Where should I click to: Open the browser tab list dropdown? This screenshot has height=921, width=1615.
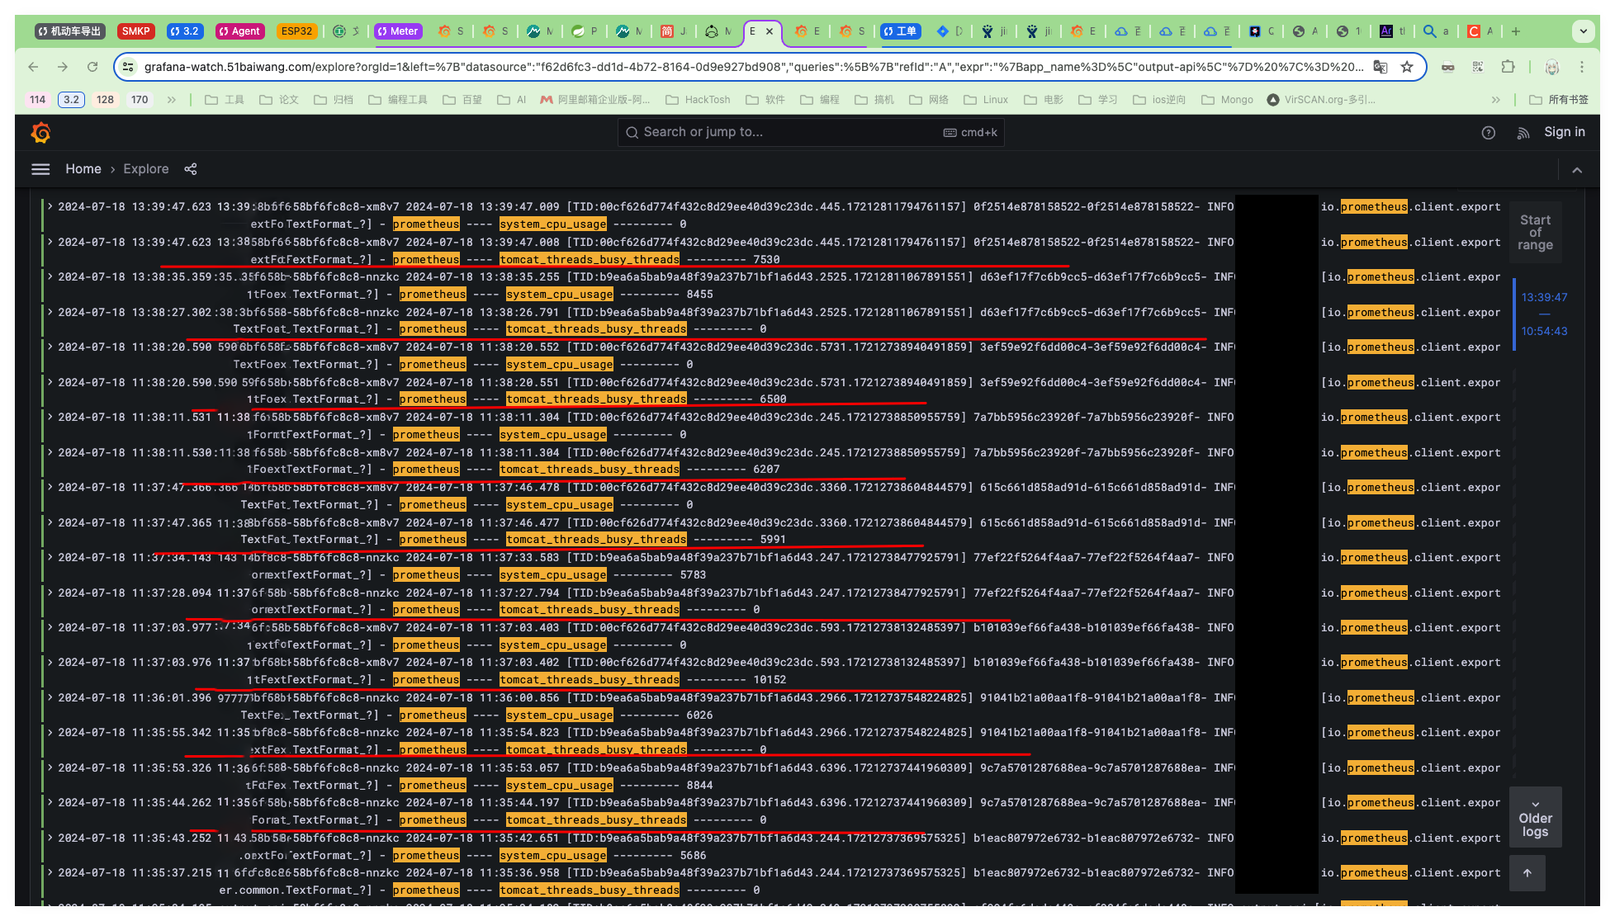tap(1583, 31)
